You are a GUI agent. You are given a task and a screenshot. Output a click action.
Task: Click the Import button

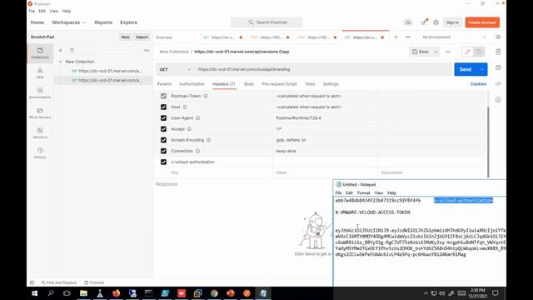(142, 37)
